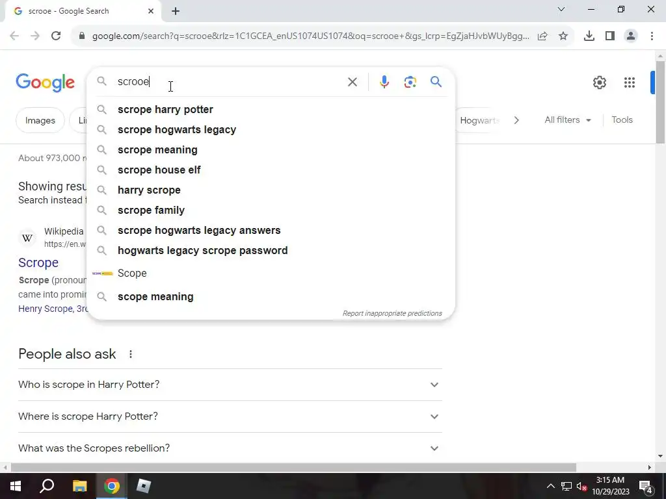The width and height of the screenshot is (666, 499).
Task: Expand 'Who is scrope in Harry Potter?'
Action: 230,385
